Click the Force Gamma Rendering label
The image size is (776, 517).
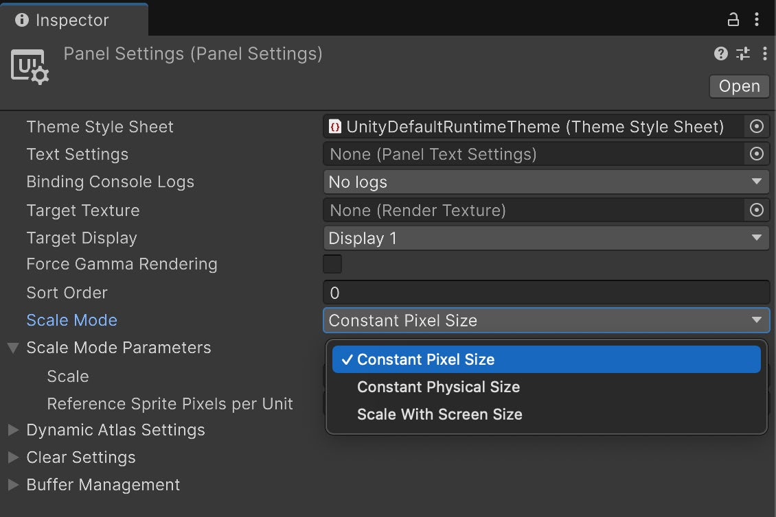coord(122,264)
